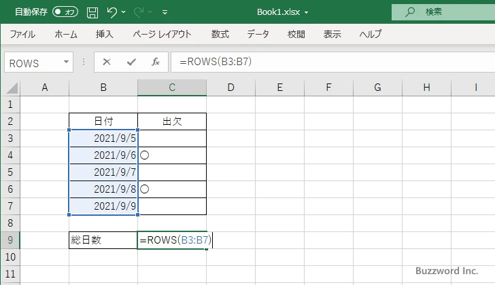The height and width of the screenshot is (285, 495).
Task: Click the Undo arrow icon
Action: click(x=112, y=12)
